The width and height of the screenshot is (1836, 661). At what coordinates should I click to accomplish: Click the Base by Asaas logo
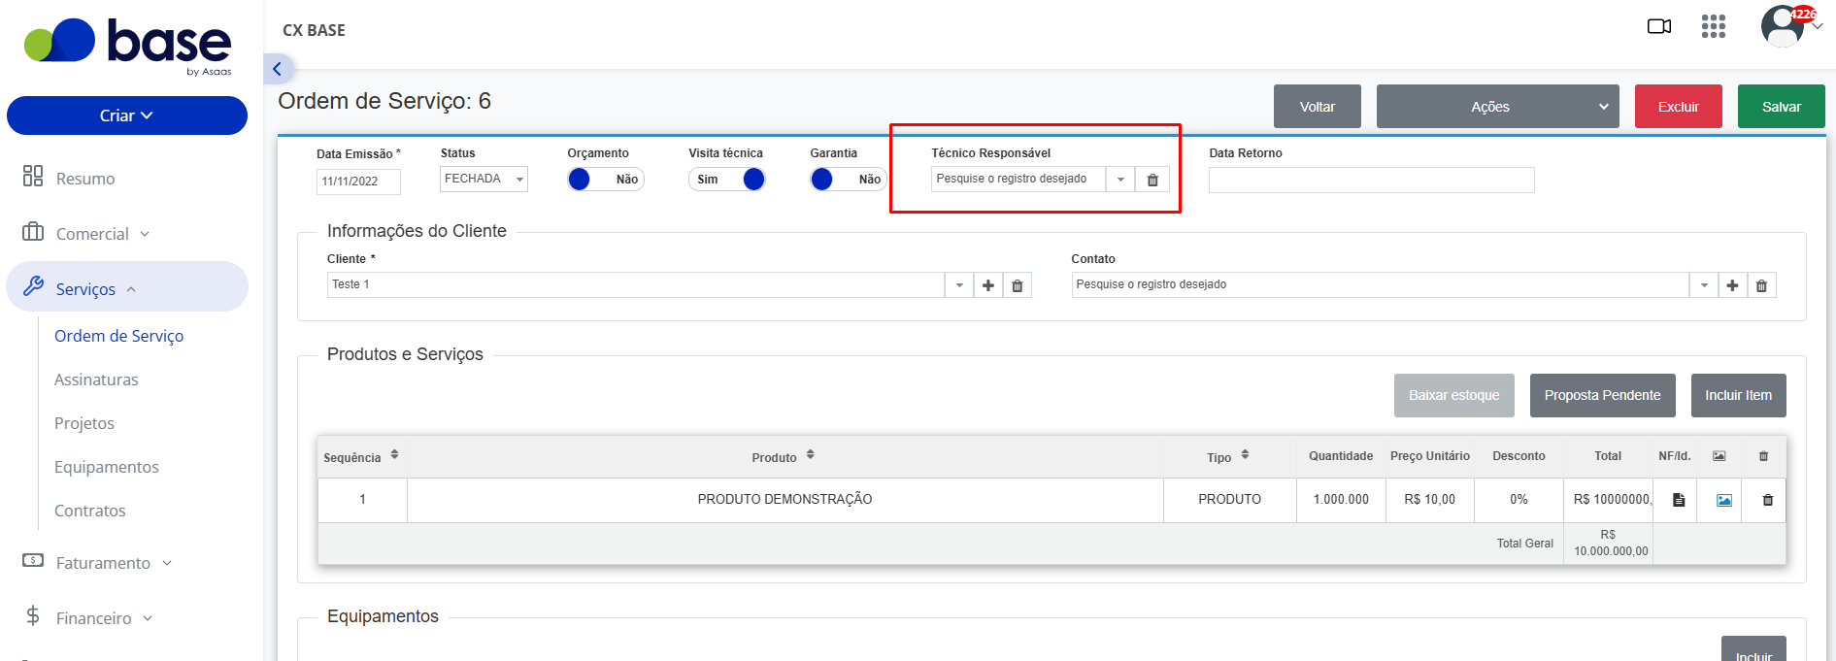(127, 46)
